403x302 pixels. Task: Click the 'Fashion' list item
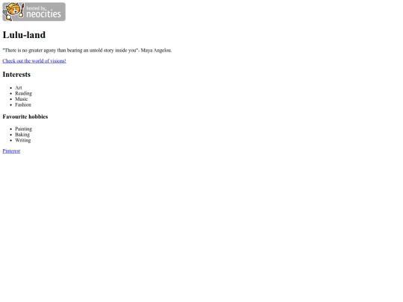pos(23,105)
